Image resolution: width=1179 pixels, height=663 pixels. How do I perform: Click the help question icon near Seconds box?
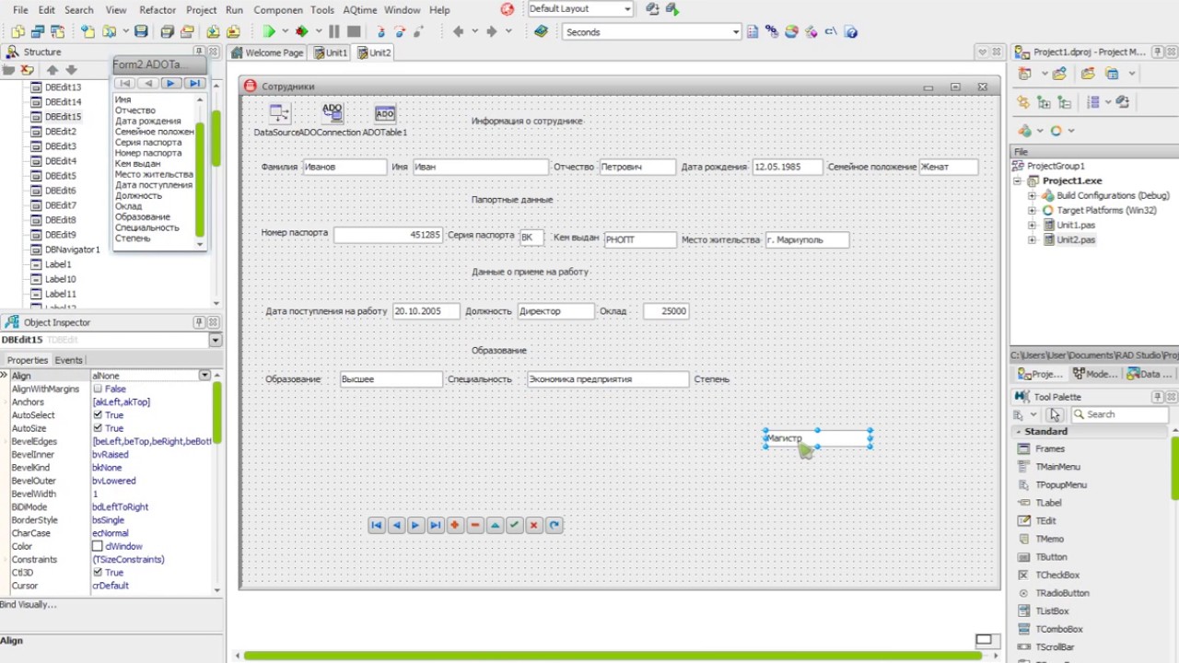click(x=851, y=31)
